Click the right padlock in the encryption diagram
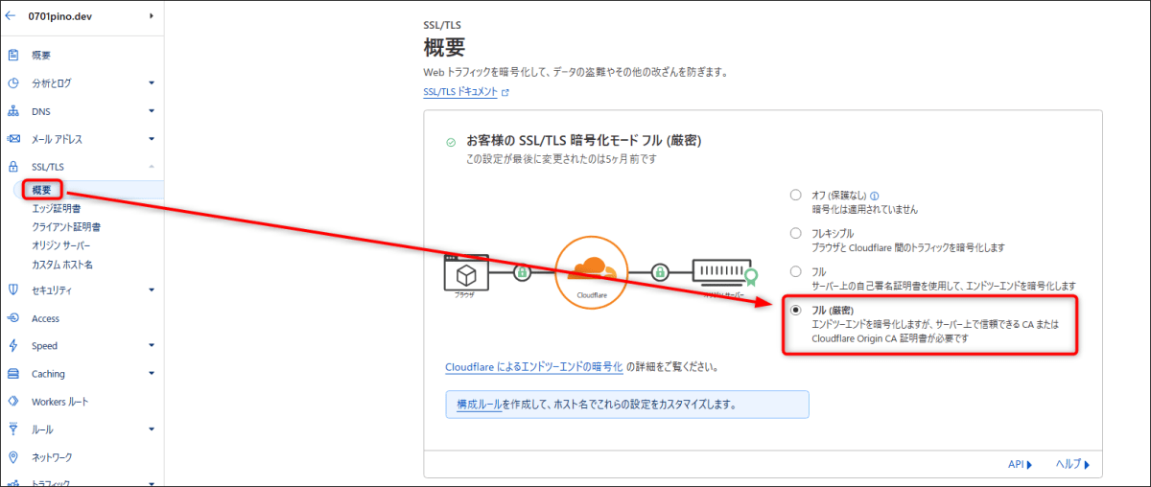The height and width of the screenshot is (487, 1151). 661,272
